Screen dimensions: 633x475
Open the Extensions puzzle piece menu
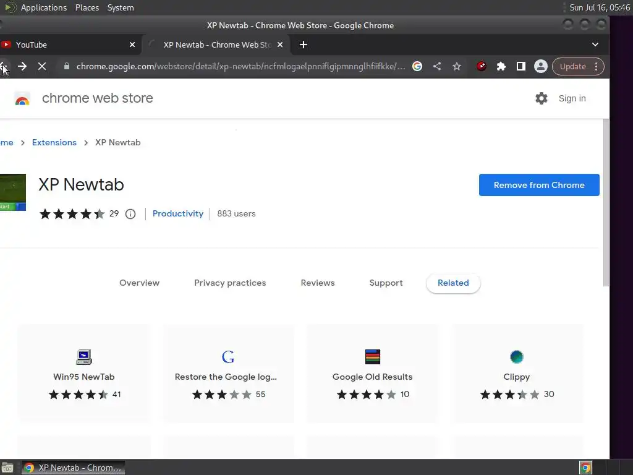click(501, 66)
